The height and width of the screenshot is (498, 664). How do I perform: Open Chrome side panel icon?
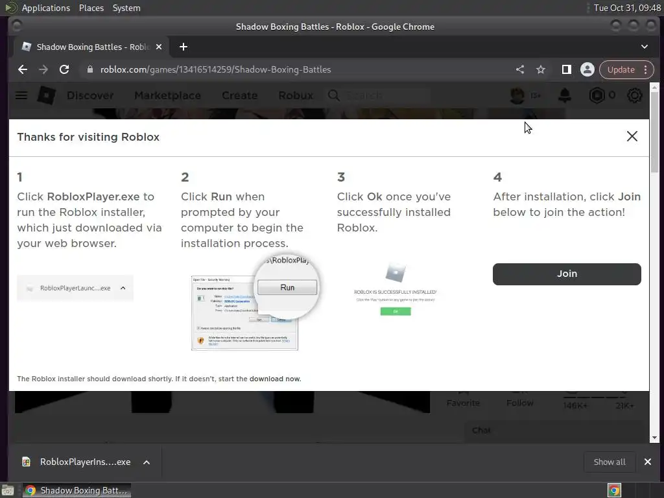coord(567,69)
